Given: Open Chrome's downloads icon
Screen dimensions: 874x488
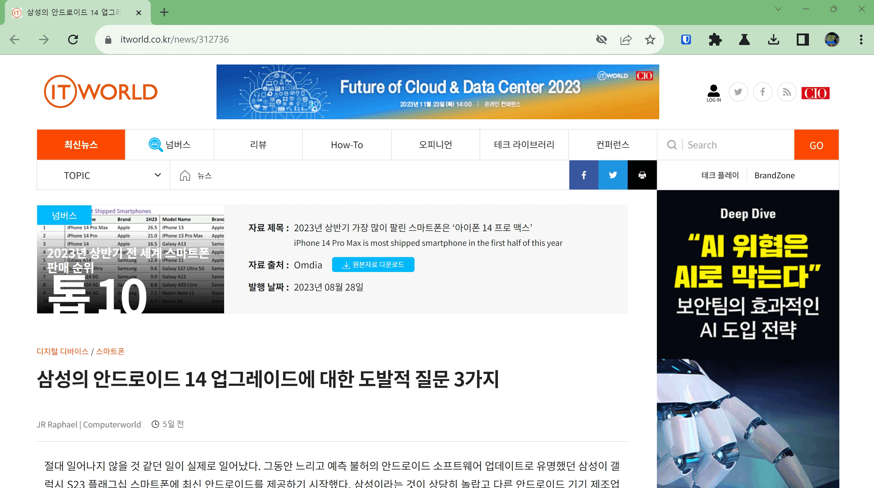Looking at the screenshot, I should click(x=774, y=39).
